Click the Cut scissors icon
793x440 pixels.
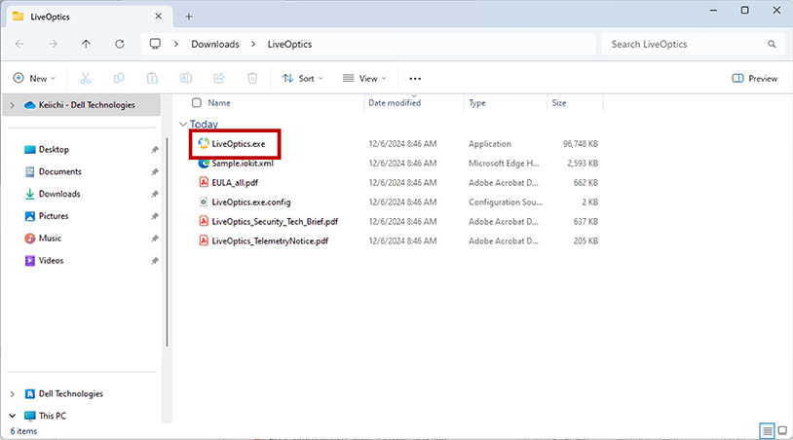[85, 78]
